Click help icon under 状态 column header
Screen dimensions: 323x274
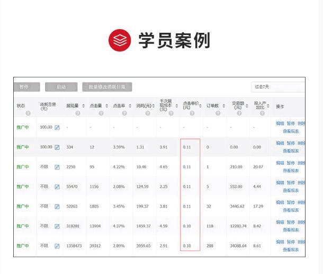(x=28, y=113)
